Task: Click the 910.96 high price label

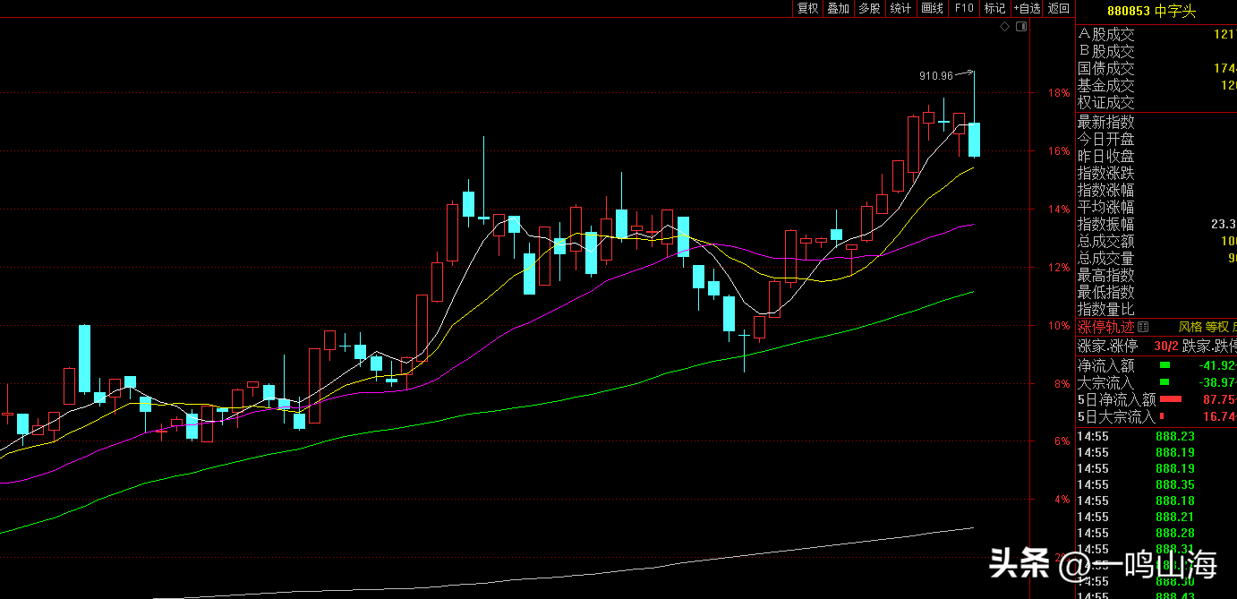Action: pos(936,76)
